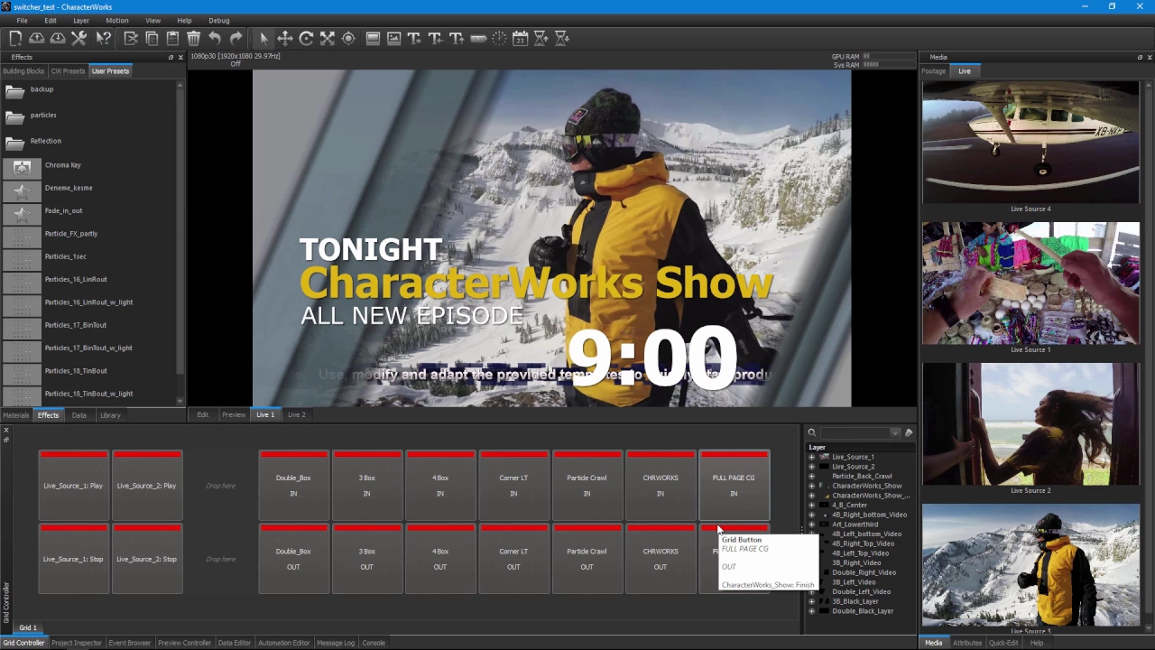Trigger the Double_Box IN grid button

[293, 485]
